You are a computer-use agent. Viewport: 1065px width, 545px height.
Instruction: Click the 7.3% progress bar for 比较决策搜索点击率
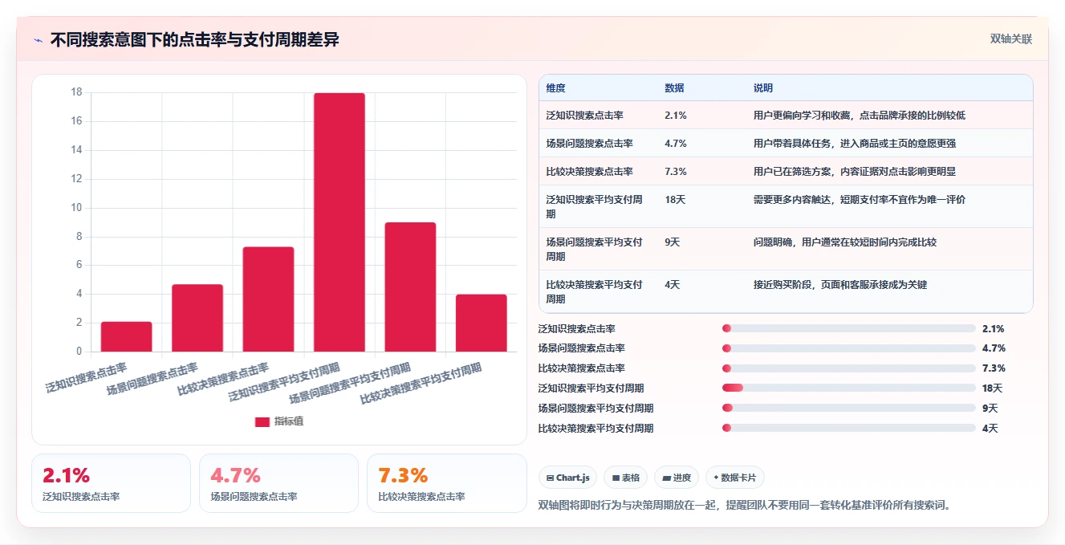click(849, 368)
